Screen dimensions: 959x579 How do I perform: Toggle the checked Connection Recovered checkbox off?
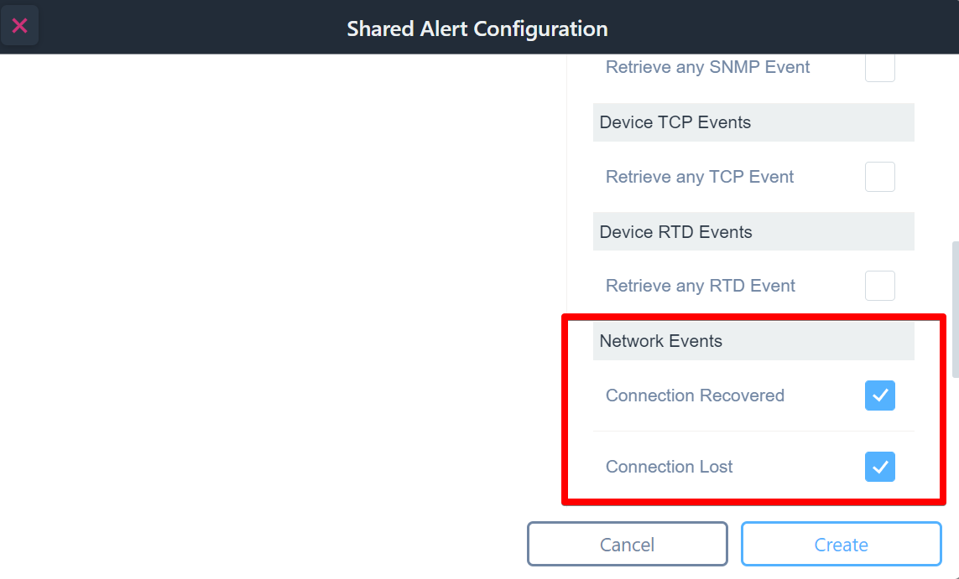(x=879, y=395)
